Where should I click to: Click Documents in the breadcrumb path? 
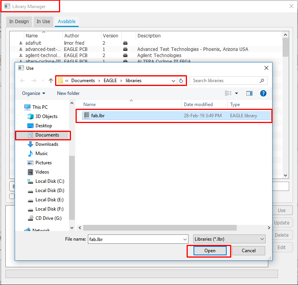(x=83, y=81)
